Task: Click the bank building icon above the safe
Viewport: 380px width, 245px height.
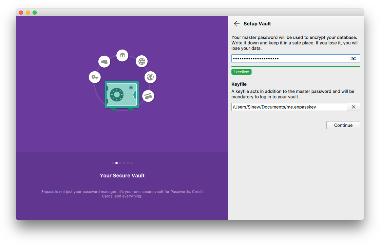Action: (122, 56)
